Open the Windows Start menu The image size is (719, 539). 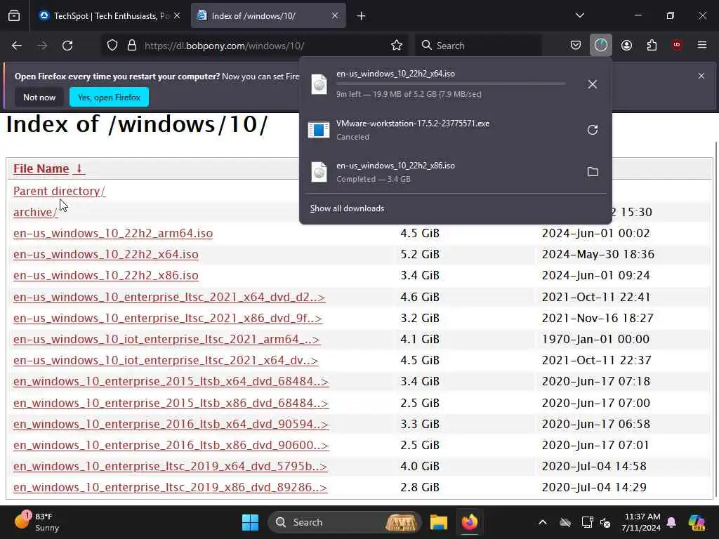tap(251, 522)
